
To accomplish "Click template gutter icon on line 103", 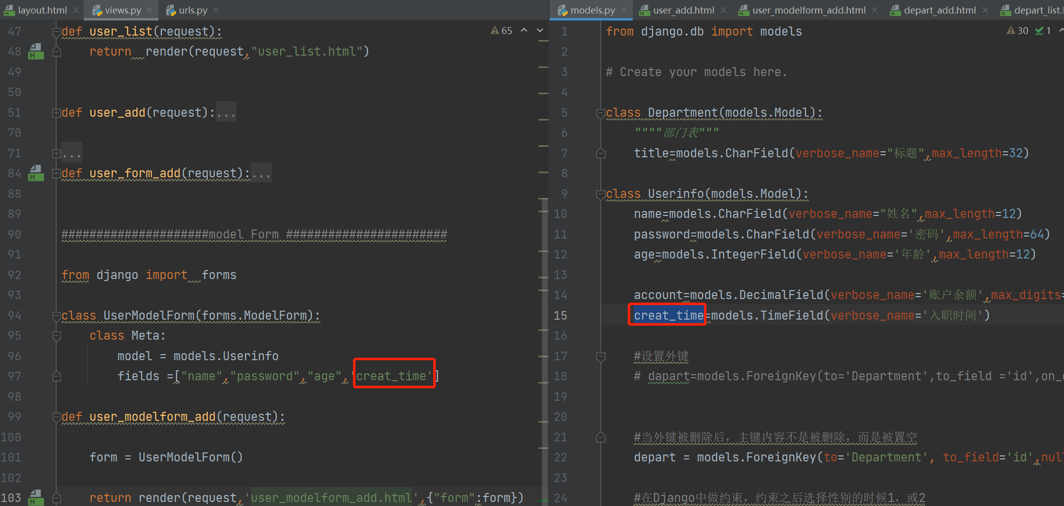I will tap(36, 497).
